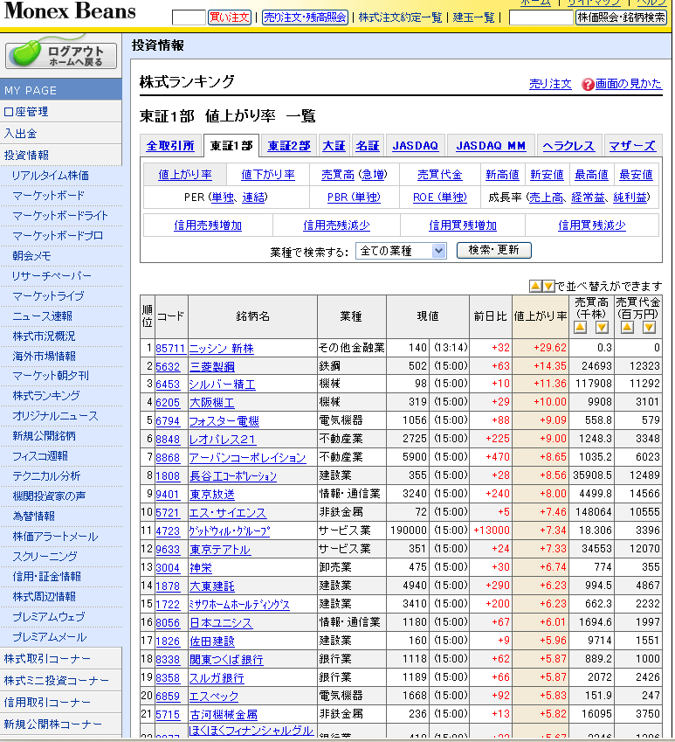Open the 東京放送 stock name link
Screen dimensions: 675x742
[x=212, y=495]
